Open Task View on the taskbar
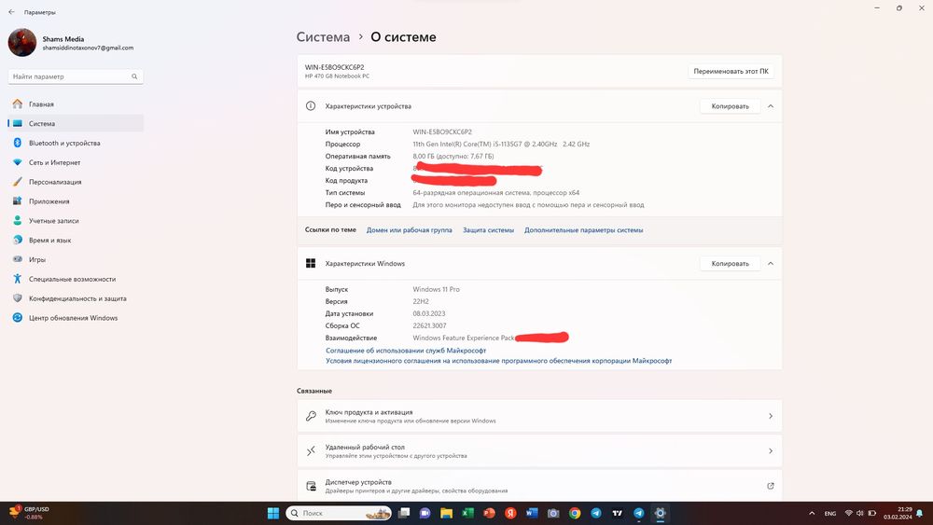The height and width of the screenshot is (525, 933). click(x=404, y=513)
